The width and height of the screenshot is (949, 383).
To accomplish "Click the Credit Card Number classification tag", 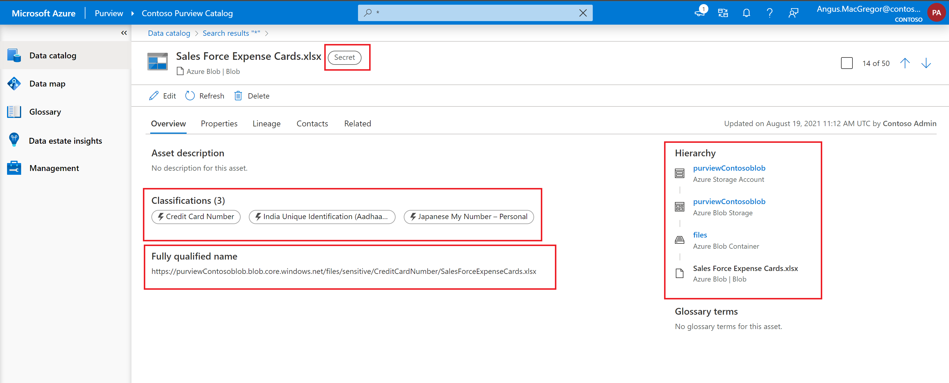I will pyautogui.click(x=196, y=217).
